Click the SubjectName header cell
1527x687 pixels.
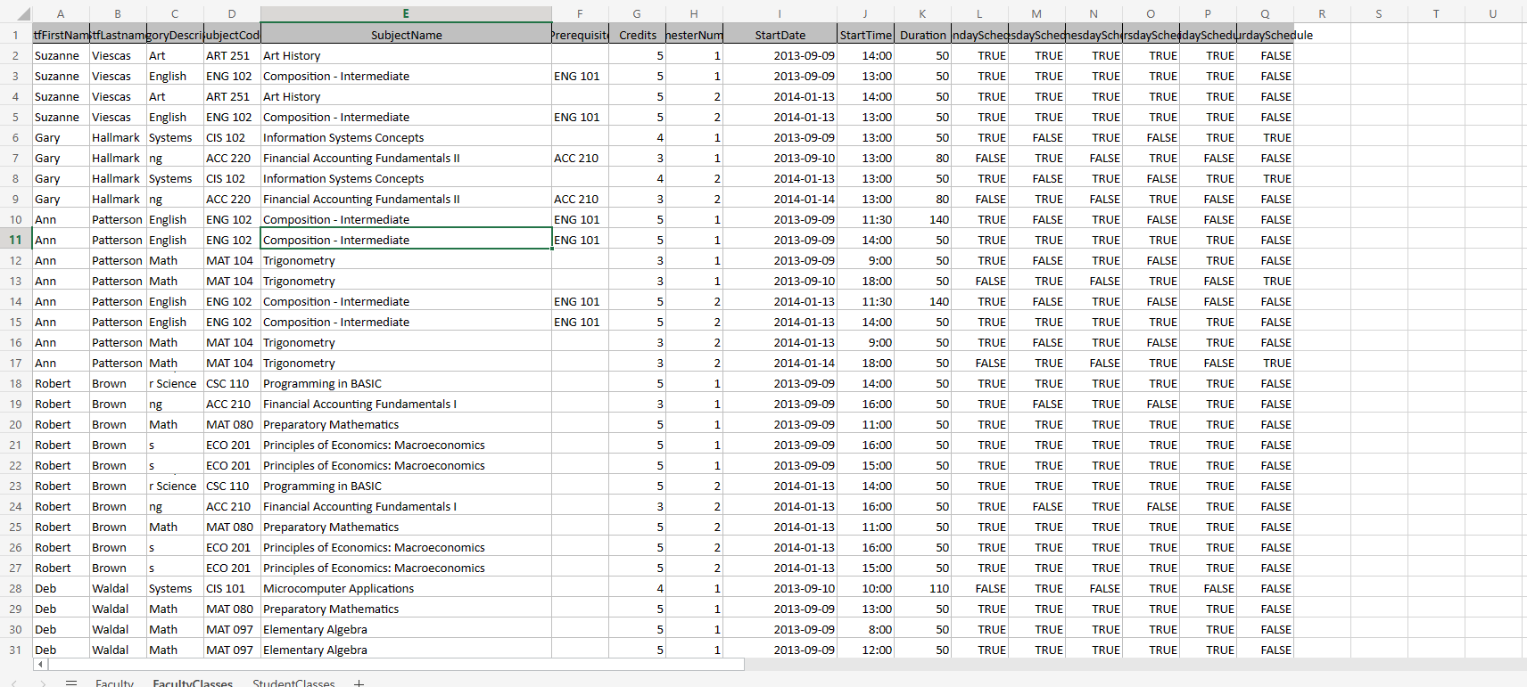tap(406, 35)
